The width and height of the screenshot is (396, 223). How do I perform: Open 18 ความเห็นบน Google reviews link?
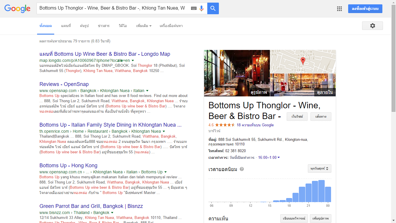(x=255, y=125)
